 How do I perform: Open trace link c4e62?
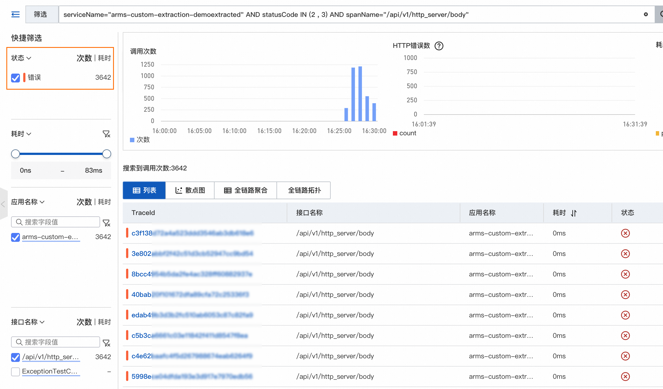tap(192, 356)
